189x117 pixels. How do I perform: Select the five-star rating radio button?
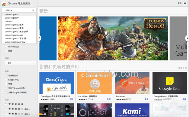click(x=6, y=104)
